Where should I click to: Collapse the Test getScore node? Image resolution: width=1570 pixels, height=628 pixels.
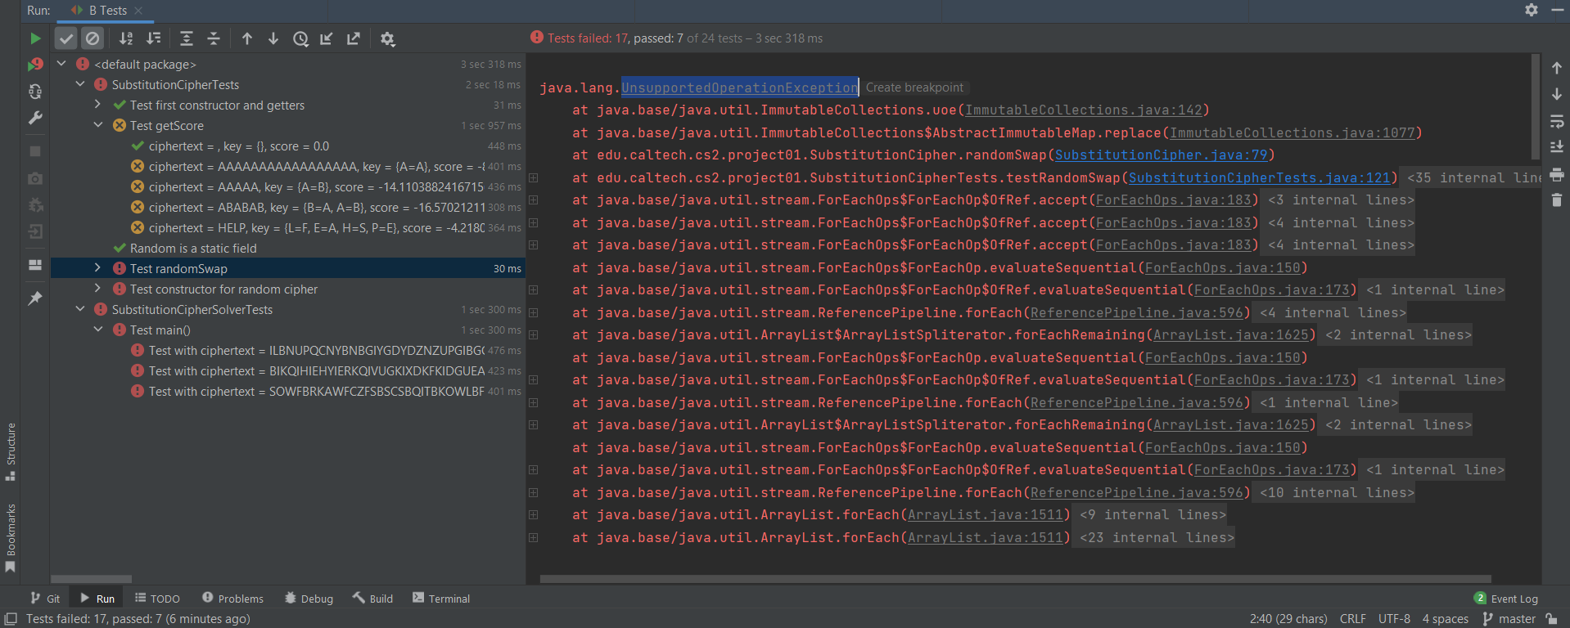(x=97, y=125)
